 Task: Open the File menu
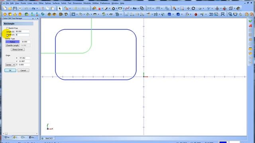click(x=7, y=3)
